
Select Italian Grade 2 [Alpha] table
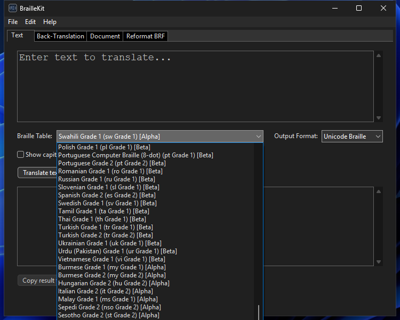pos(155,291)
